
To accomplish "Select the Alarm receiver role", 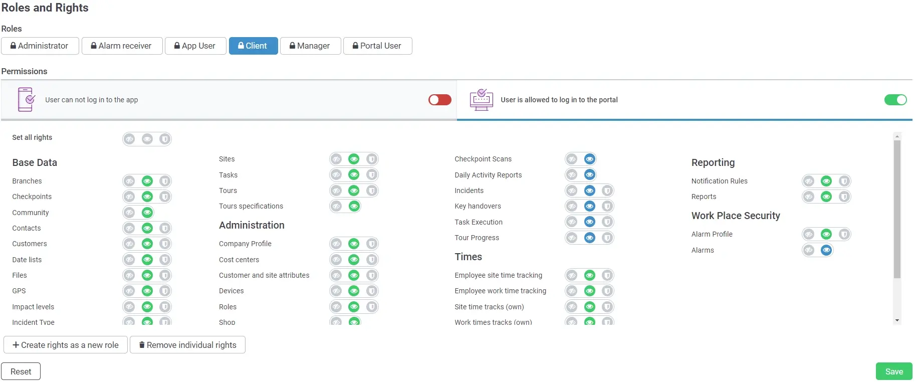I will coord(122,46).
